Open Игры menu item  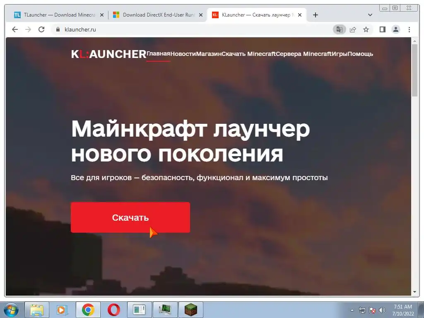[340, 54]
